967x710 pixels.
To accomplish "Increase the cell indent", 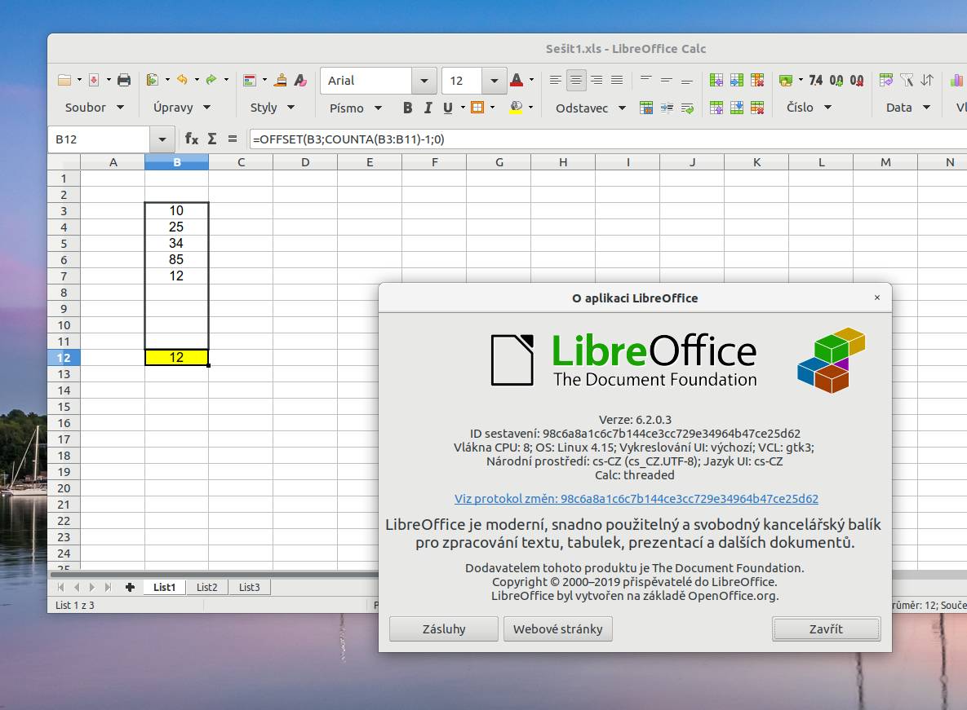I will click(667, 108).
